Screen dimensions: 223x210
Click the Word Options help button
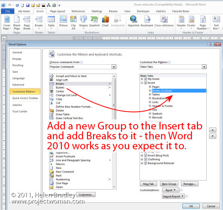(211, 44)
